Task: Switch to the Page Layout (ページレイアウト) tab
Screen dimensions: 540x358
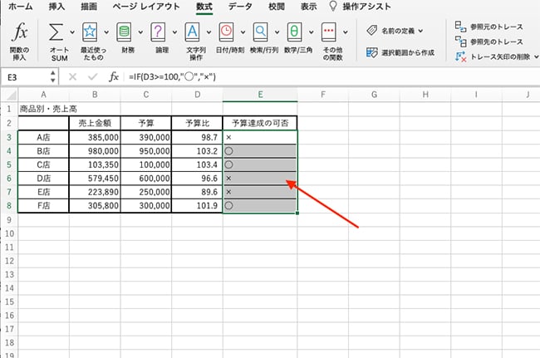Action: click(146, 7)
